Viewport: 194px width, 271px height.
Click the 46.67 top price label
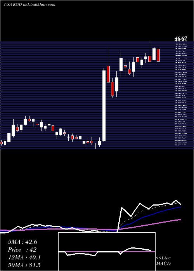click(x=181, y=39)
